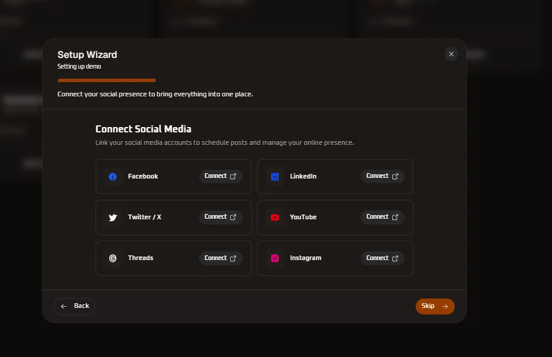Image resolution: width=552 pixels, height=357 pixels.
Task: Click the 'Instagram' label text
Action: click(x=305, y=258)
